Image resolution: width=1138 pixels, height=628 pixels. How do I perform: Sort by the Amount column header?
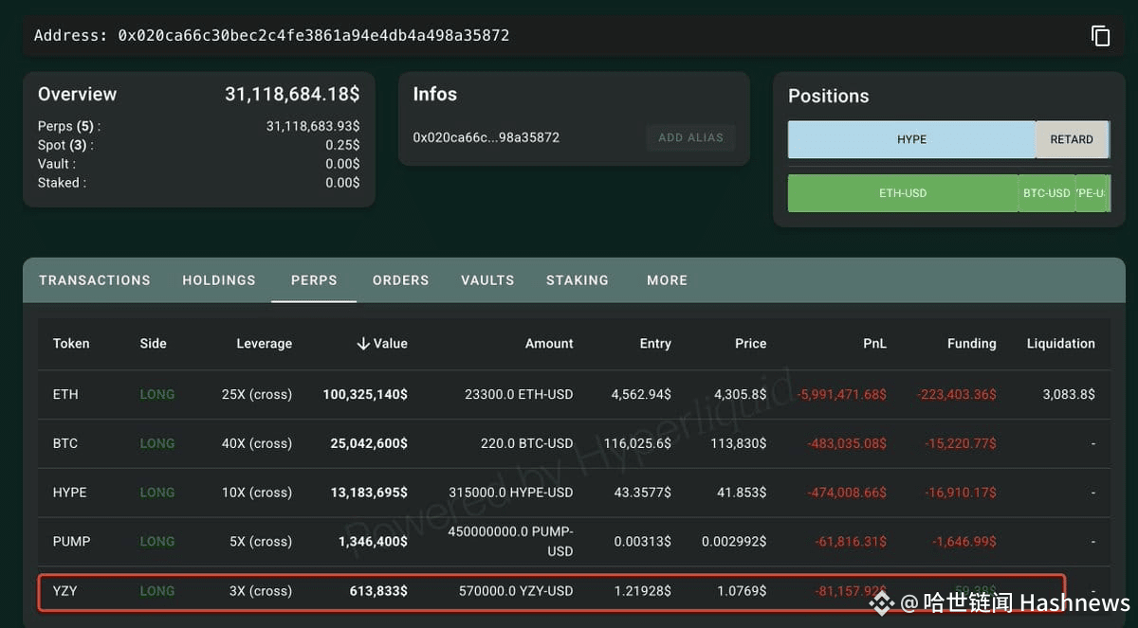click(x=549, y=344)
